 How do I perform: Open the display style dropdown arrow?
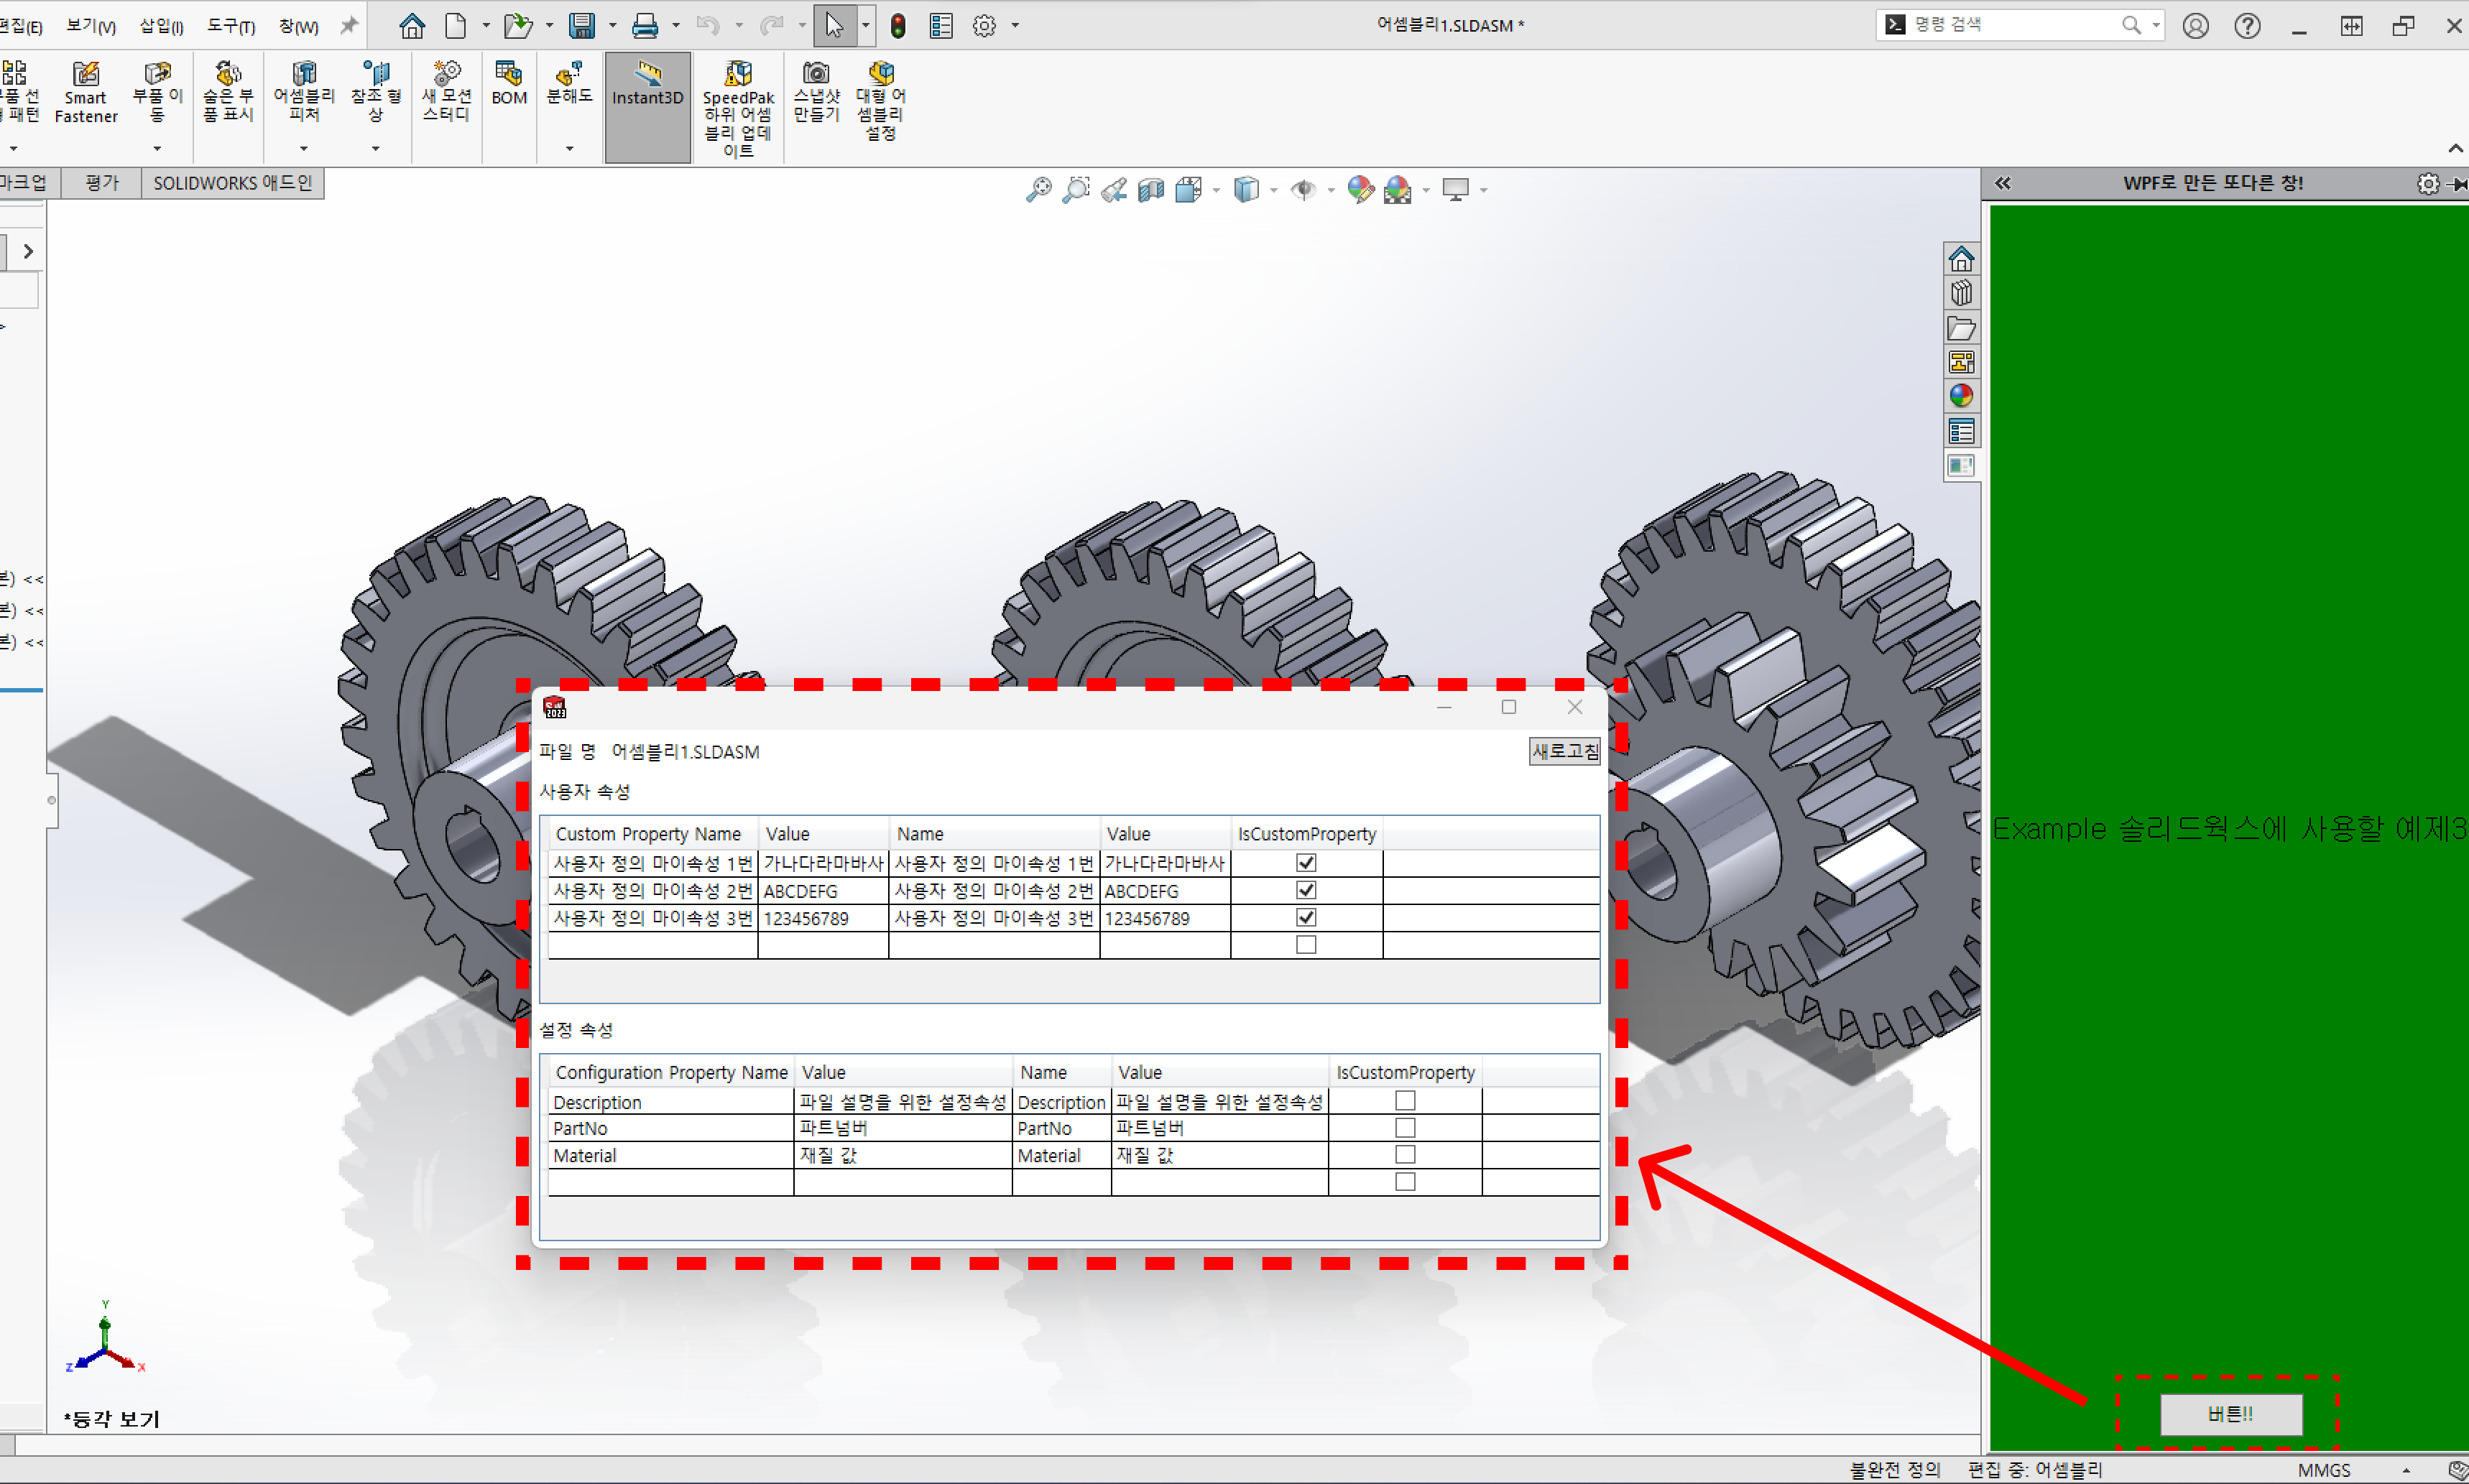(x=1273, y=190)
